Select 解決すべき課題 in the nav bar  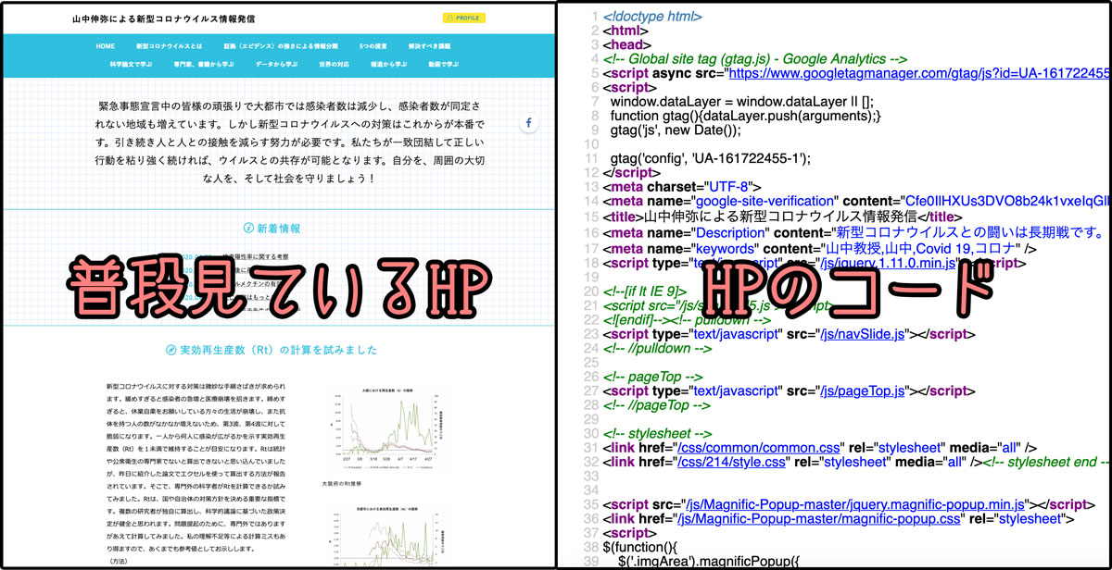click(x=431, y=45)
